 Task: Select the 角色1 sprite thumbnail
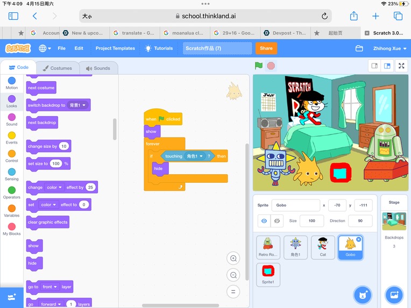pyautogui.click(x=295, y=247)
